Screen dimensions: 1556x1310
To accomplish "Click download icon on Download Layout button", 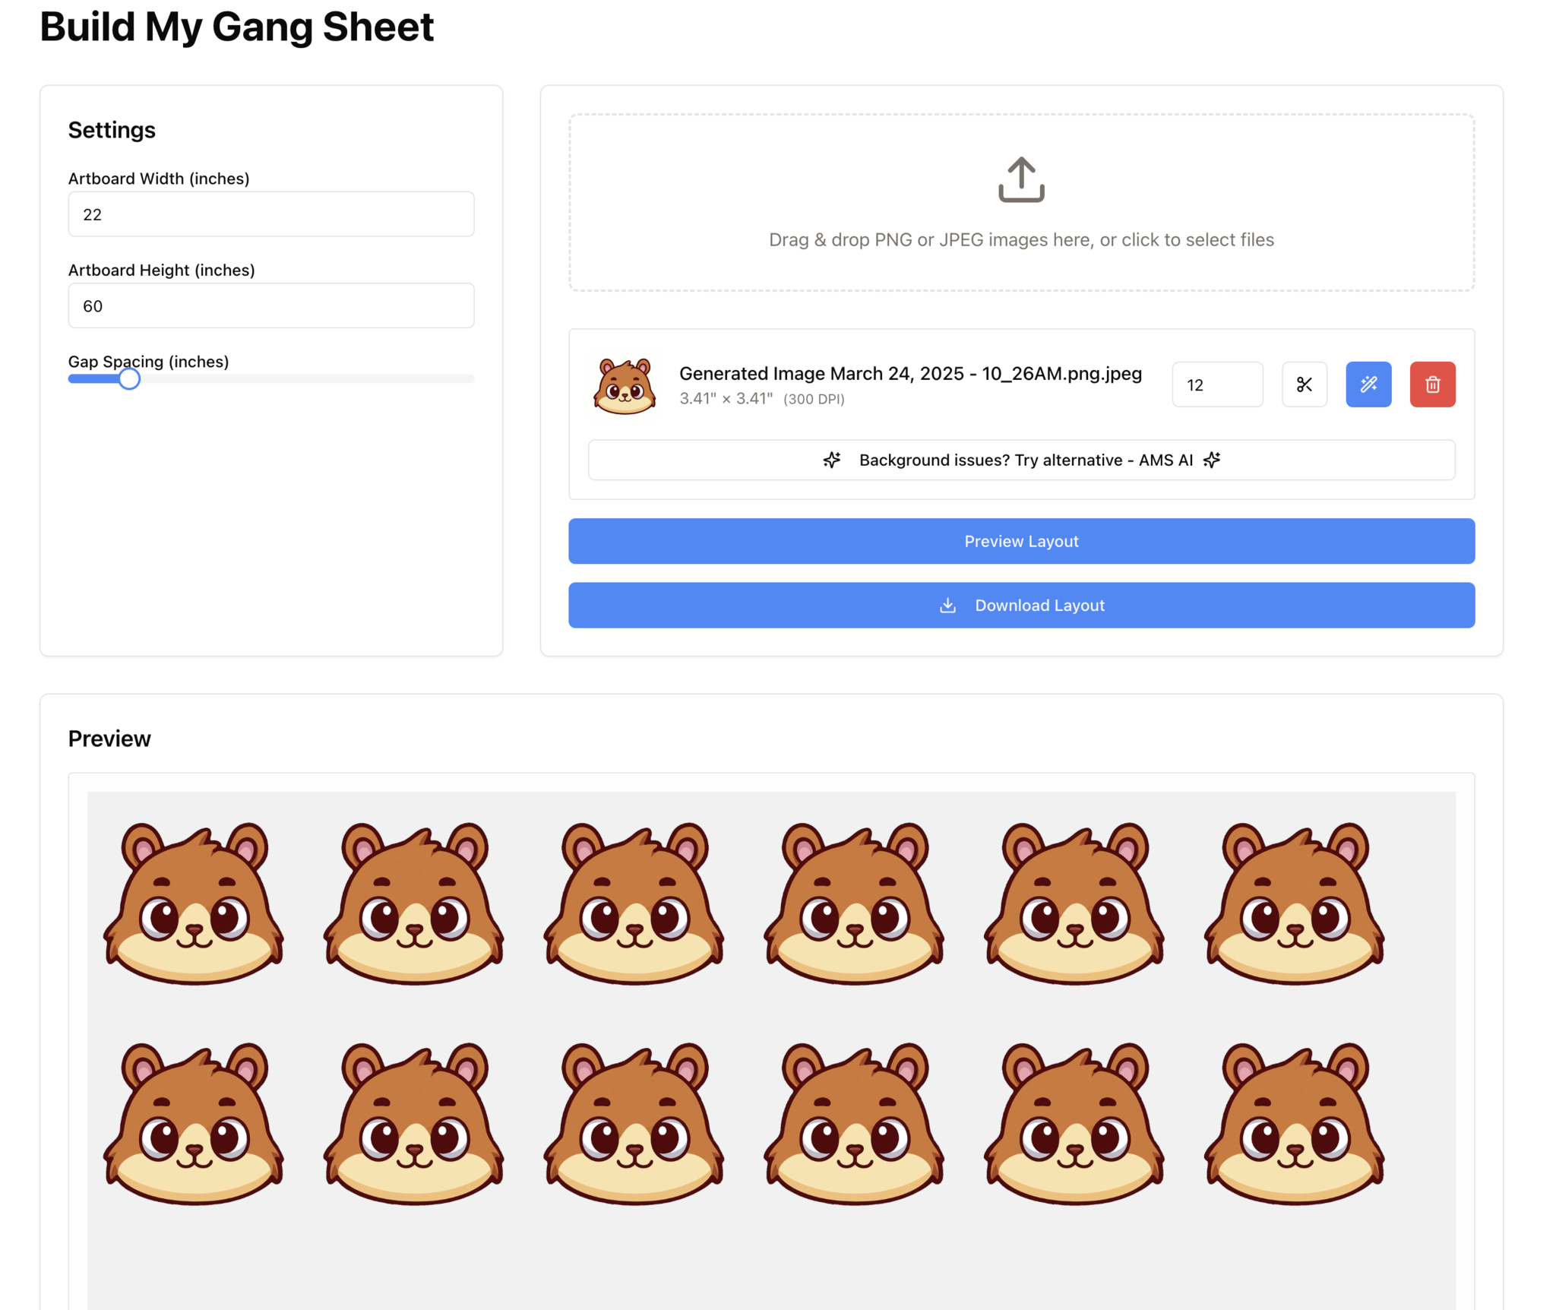I will (947, 606).
